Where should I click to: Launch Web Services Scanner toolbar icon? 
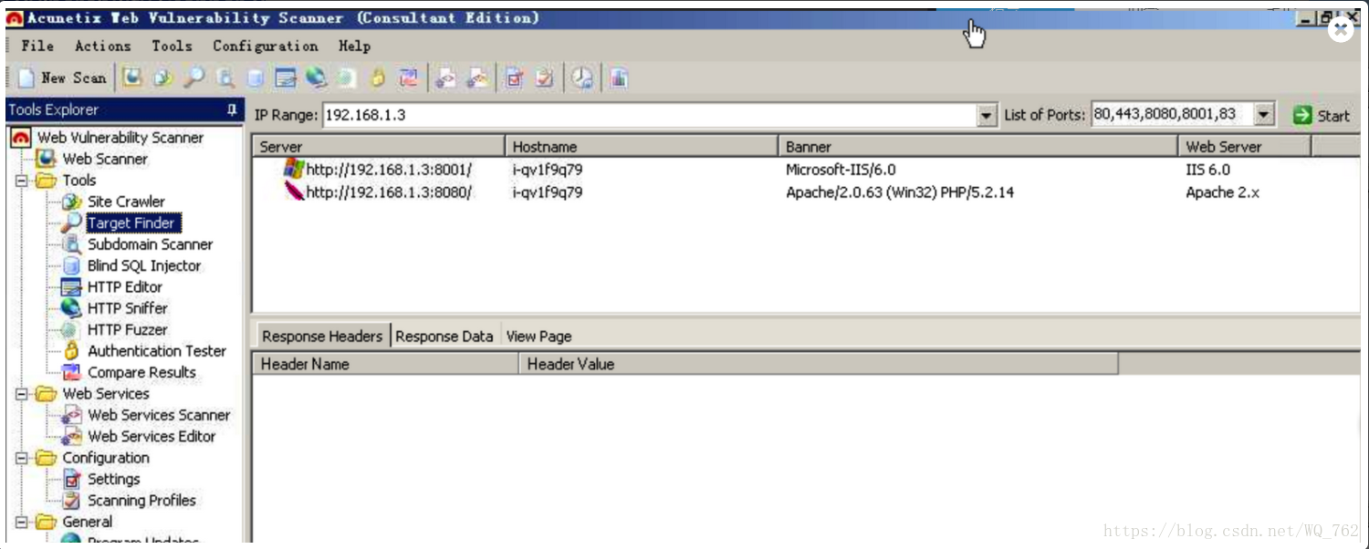point(445,78)
